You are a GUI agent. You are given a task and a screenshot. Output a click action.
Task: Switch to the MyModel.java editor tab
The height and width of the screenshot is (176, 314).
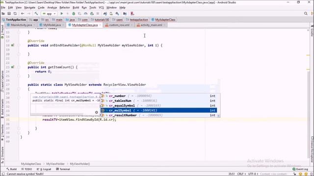[x=52, y=25]
